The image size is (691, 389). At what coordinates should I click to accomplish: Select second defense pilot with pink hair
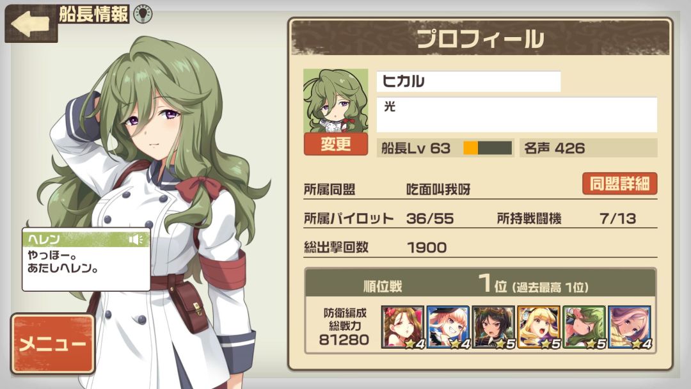point(448,327)
